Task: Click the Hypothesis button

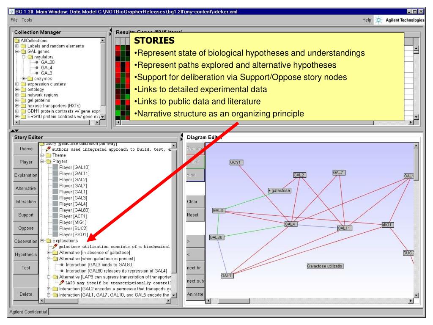Action: pyautogui.click(x=26, y=254)
